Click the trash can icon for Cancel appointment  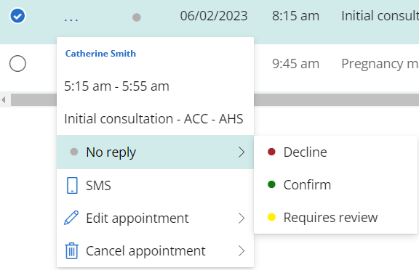click(x=71, y=251)
